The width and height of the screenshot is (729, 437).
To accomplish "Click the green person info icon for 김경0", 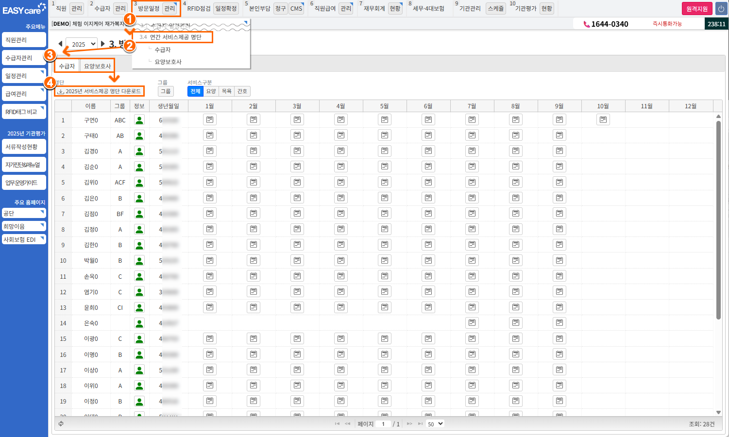I will (139, 151).
